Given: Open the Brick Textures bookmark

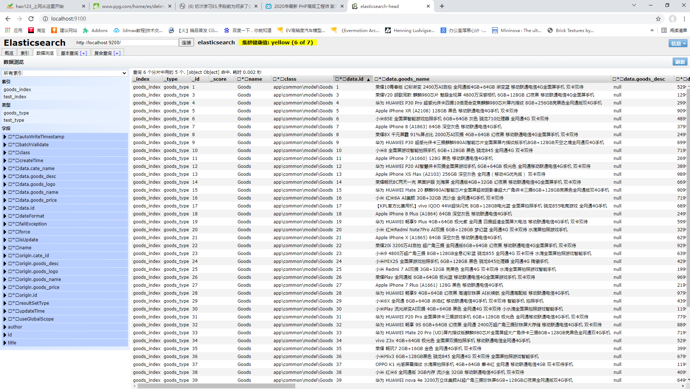Looking at the screenshot, I should [x=571, y=30].
